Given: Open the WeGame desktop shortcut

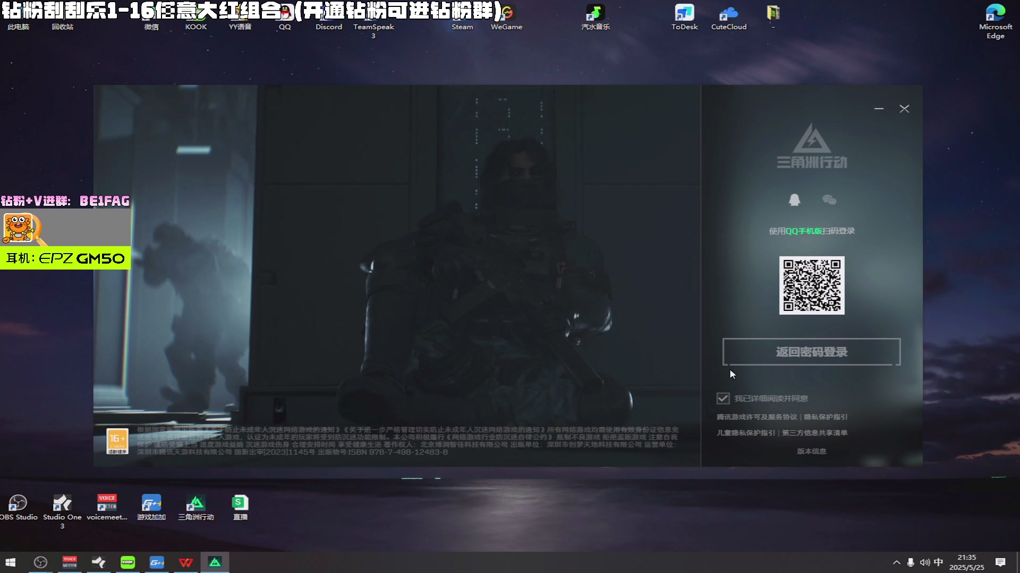Looking at the screenshot, I should (x=506, y=18).
